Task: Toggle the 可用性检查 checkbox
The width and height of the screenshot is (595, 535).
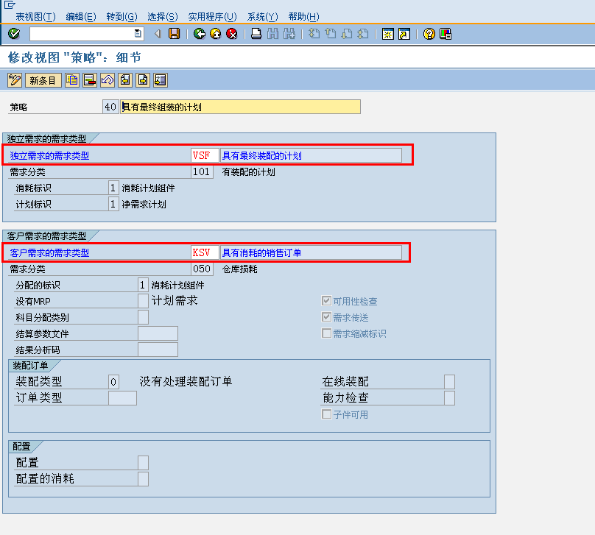Action: (x=326, y=301)
